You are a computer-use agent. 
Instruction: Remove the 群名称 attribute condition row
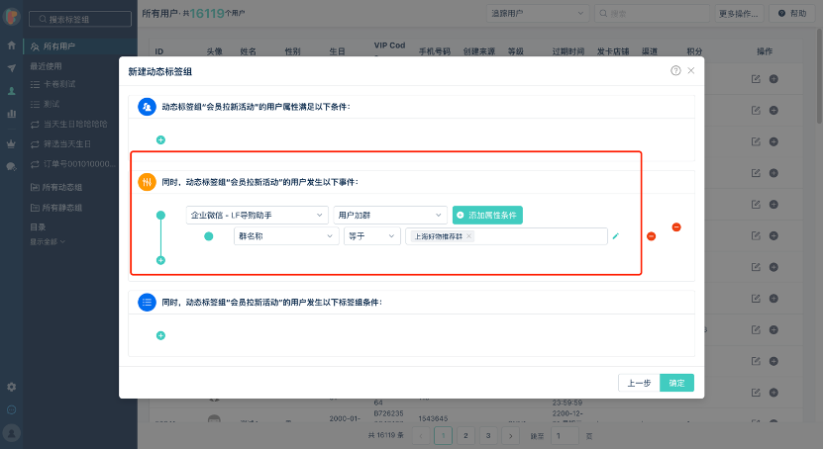(651, 236)
